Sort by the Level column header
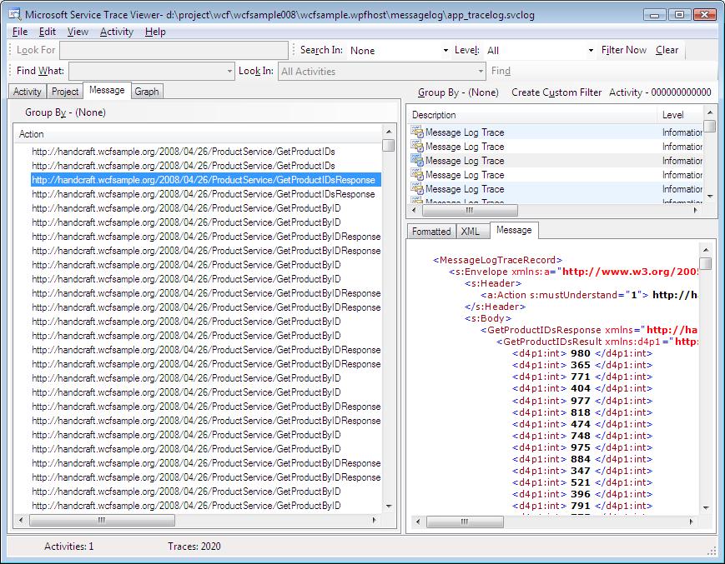The image size is (725, 564). pyautogui.click(x=680, y=115)
